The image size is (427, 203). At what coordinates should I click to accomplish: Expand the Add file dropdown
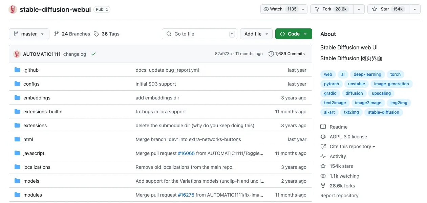[256, 34]
